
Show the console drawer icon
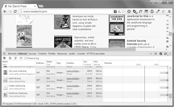pyautogui.click(x=156, y=54)
